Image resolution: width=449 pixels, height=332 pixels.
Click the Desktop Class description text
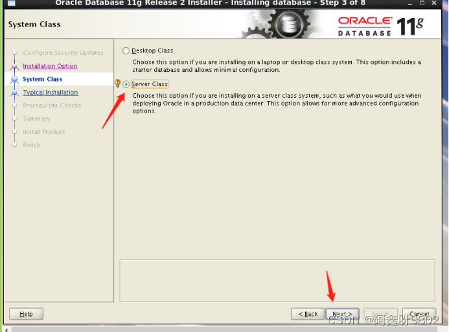pos(276,66)
